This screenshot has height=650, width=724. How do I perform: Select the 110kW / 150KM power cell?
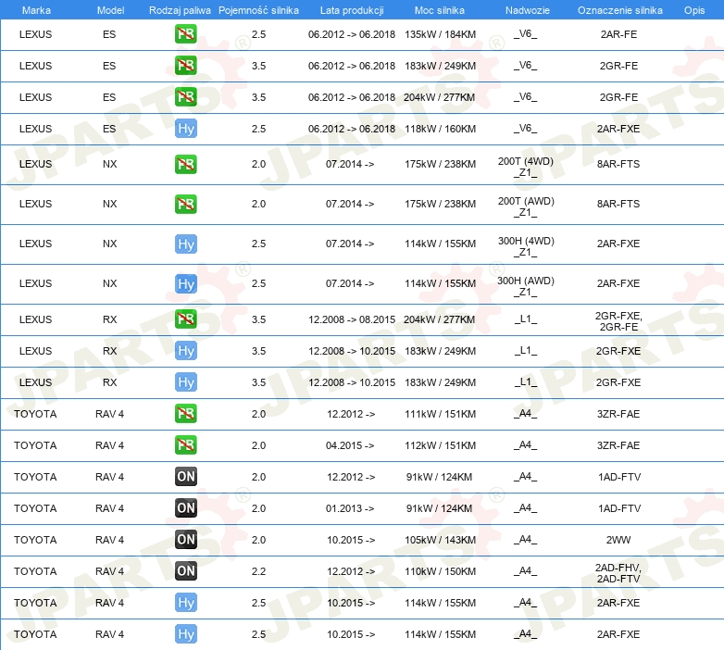click(440, 571)
